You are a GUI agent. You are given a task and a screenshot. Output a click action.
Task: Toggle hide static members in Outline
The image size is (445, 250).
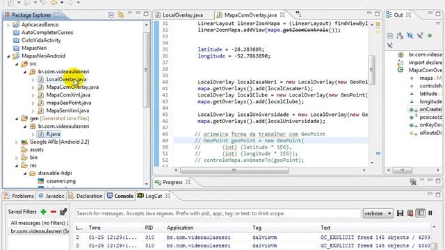[x=420, y=35]
